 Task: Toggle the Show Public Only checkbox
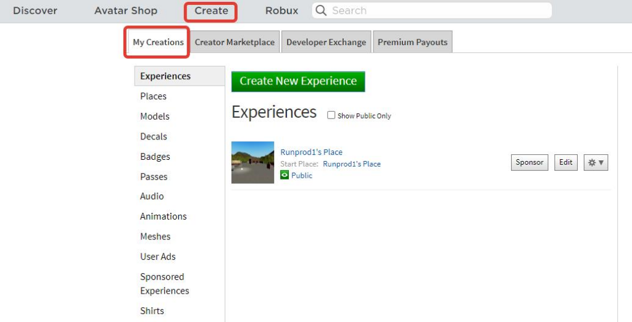pos(331,115)
